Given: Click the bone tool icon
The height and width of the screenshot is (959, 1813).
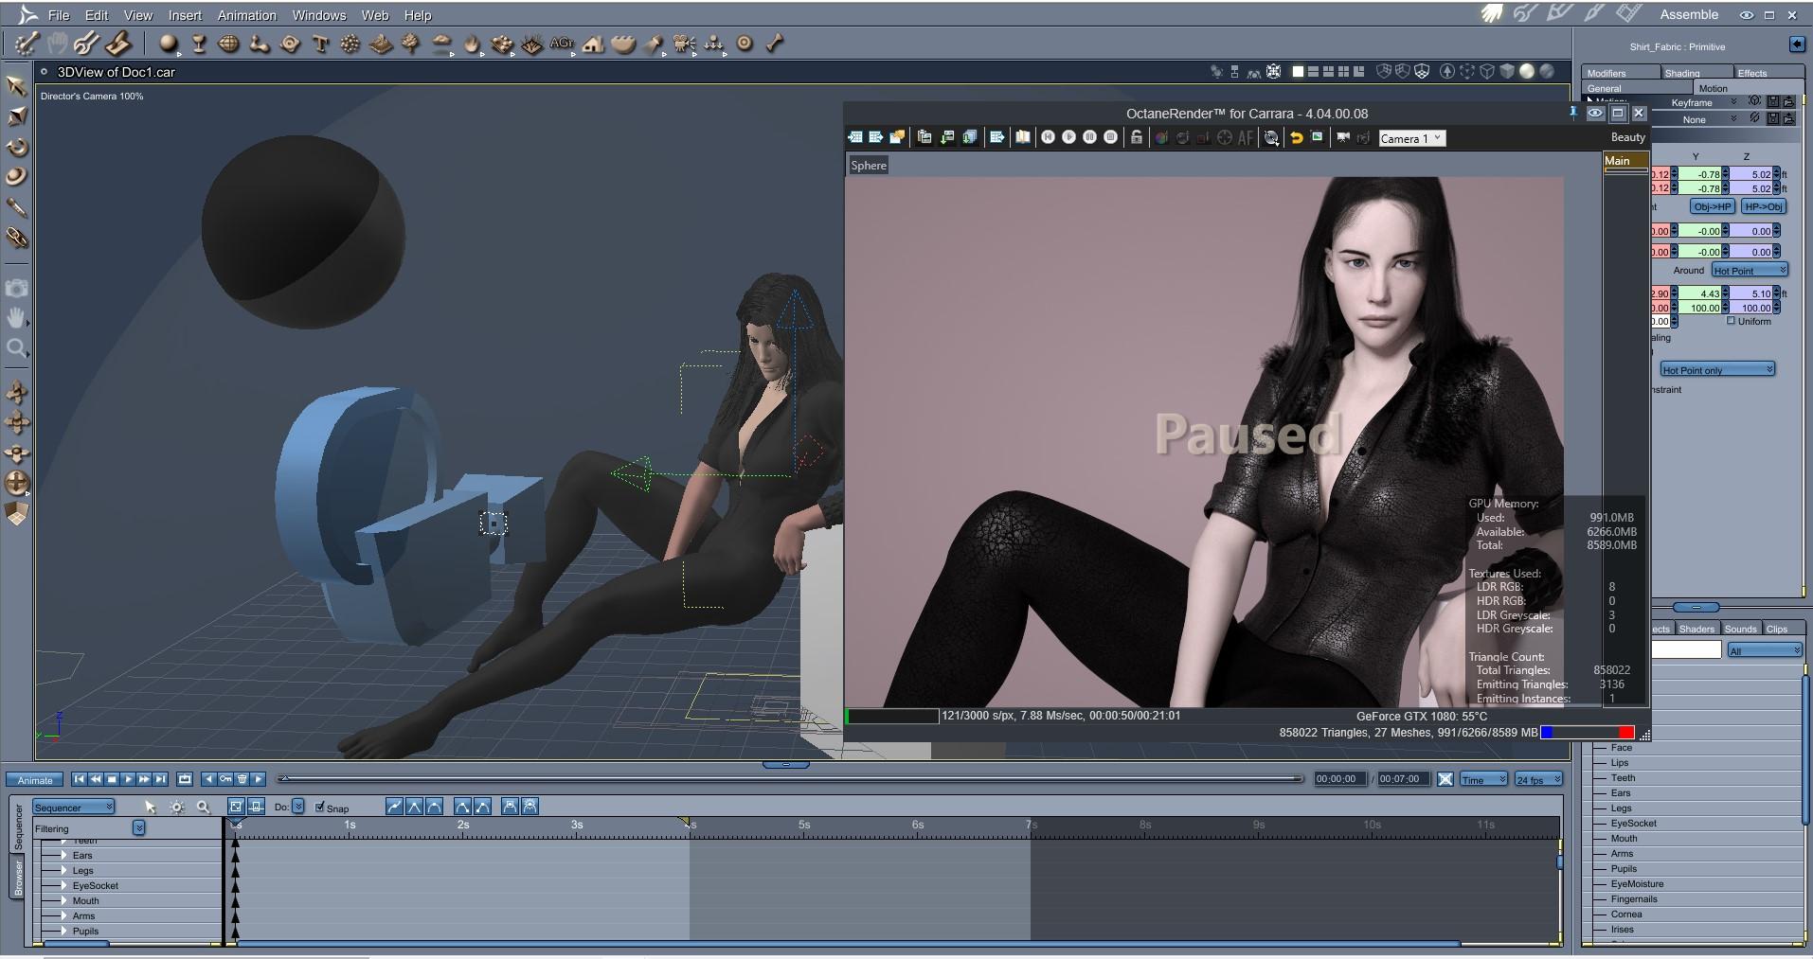Looking at the screenshot, I should tap(775, 44).
